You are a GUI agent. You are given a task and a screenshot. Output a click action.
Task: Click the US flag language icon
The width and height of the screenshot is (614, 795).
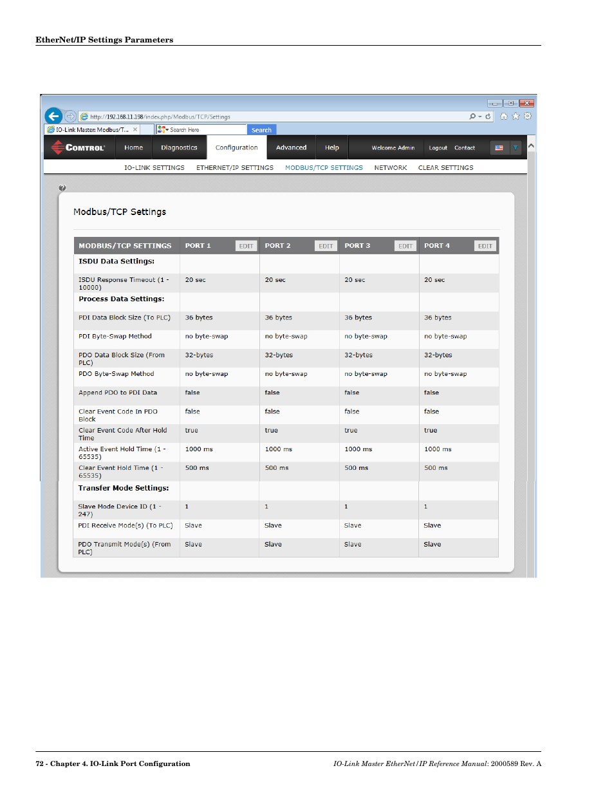[499, 147]
